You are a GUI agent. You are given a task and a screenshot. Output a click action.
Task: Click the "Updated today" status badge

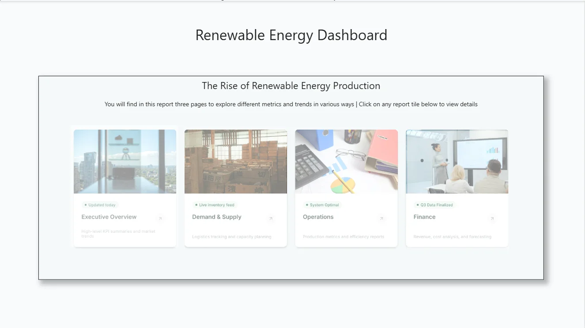pos(100,205)
